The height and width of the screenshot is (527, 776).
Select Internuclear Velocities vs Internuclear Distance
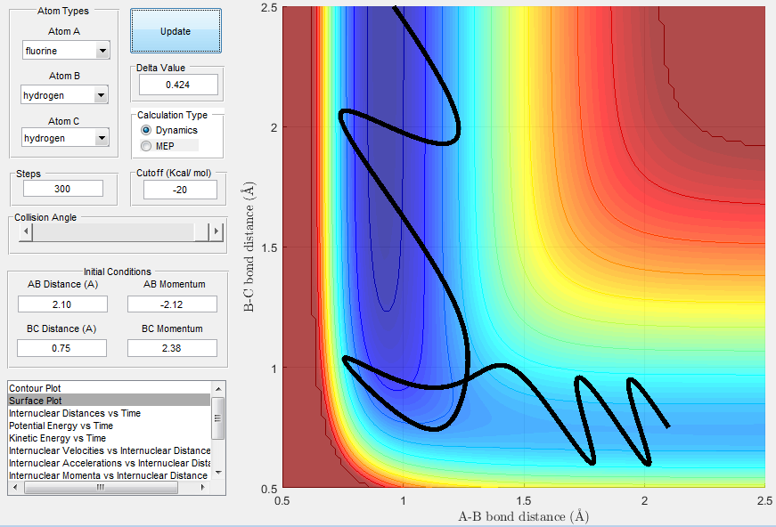pyautogui.click(x=110, y=450)
